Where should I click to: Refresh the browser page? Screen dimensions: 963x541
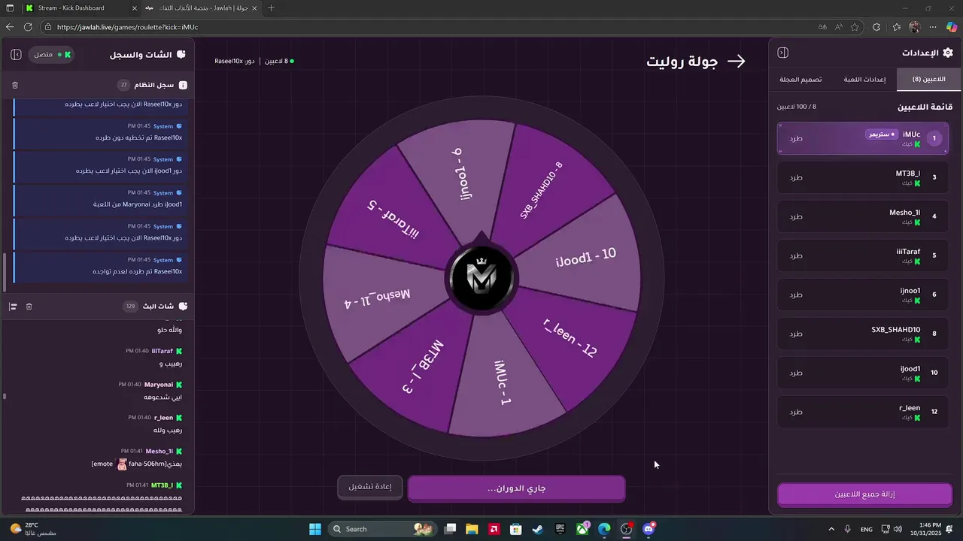pos(28,27)
